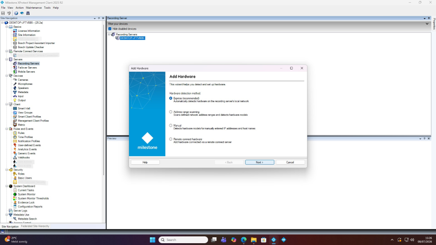Select Failover Servers icon in tree
The image size is (436, 245).
pos(15,68)
